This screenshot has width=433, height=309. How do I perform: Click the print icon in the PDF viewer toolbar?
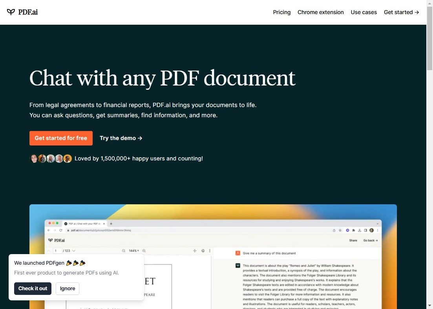point(203,250)
